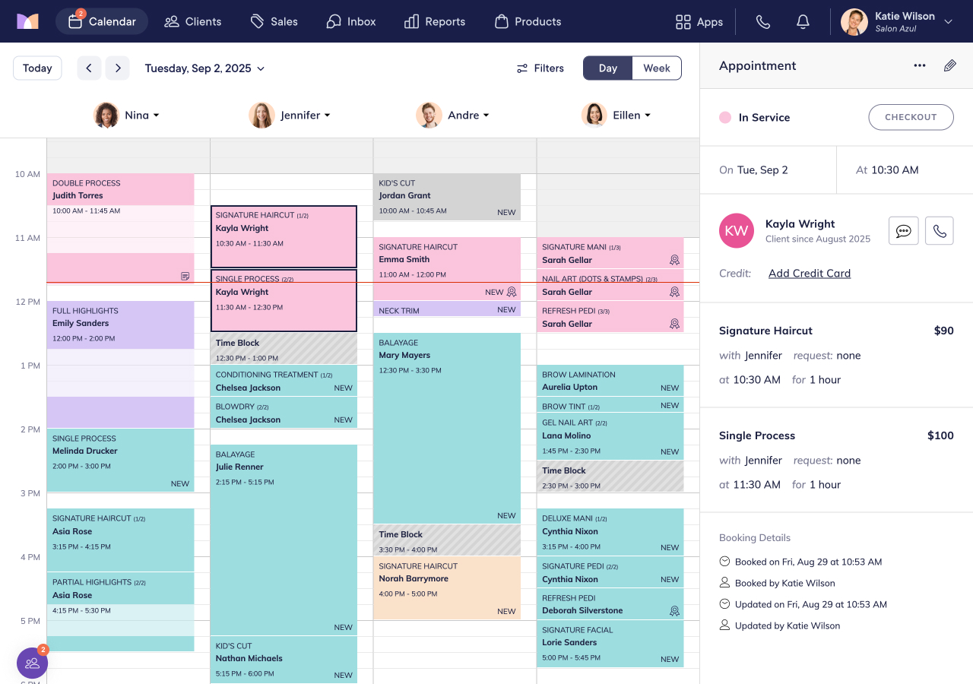Call Kayla Wright using phone button

point(940,231)
